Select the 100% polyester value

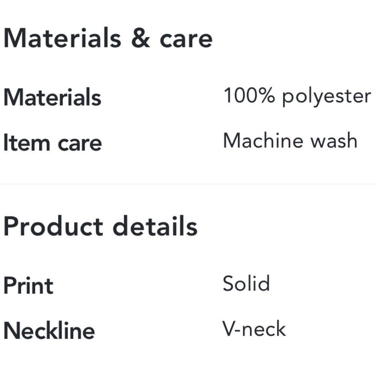click(x=297, y=96)
